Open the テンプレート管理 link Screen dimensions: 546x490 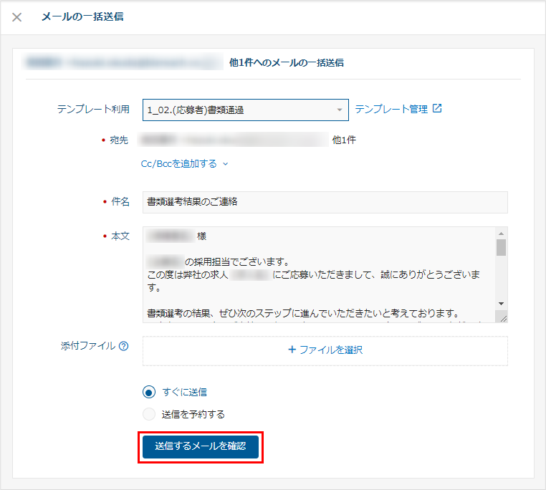[391, 110]
